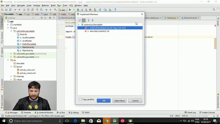220x124 pixels.
Task: Click the scroll from source target icon
Action: coord(42,18)
